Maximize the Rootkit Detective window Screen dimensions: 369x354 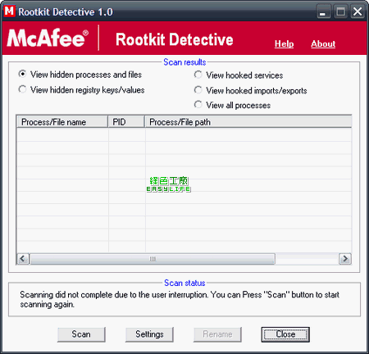pyautogui.click(x=340, y=11)
